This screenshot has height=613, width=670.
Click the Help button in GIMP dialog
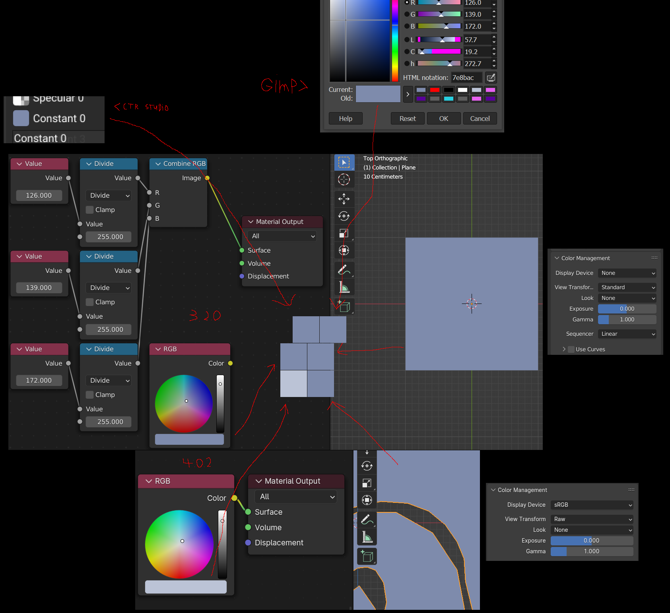[x=346, y=119]
